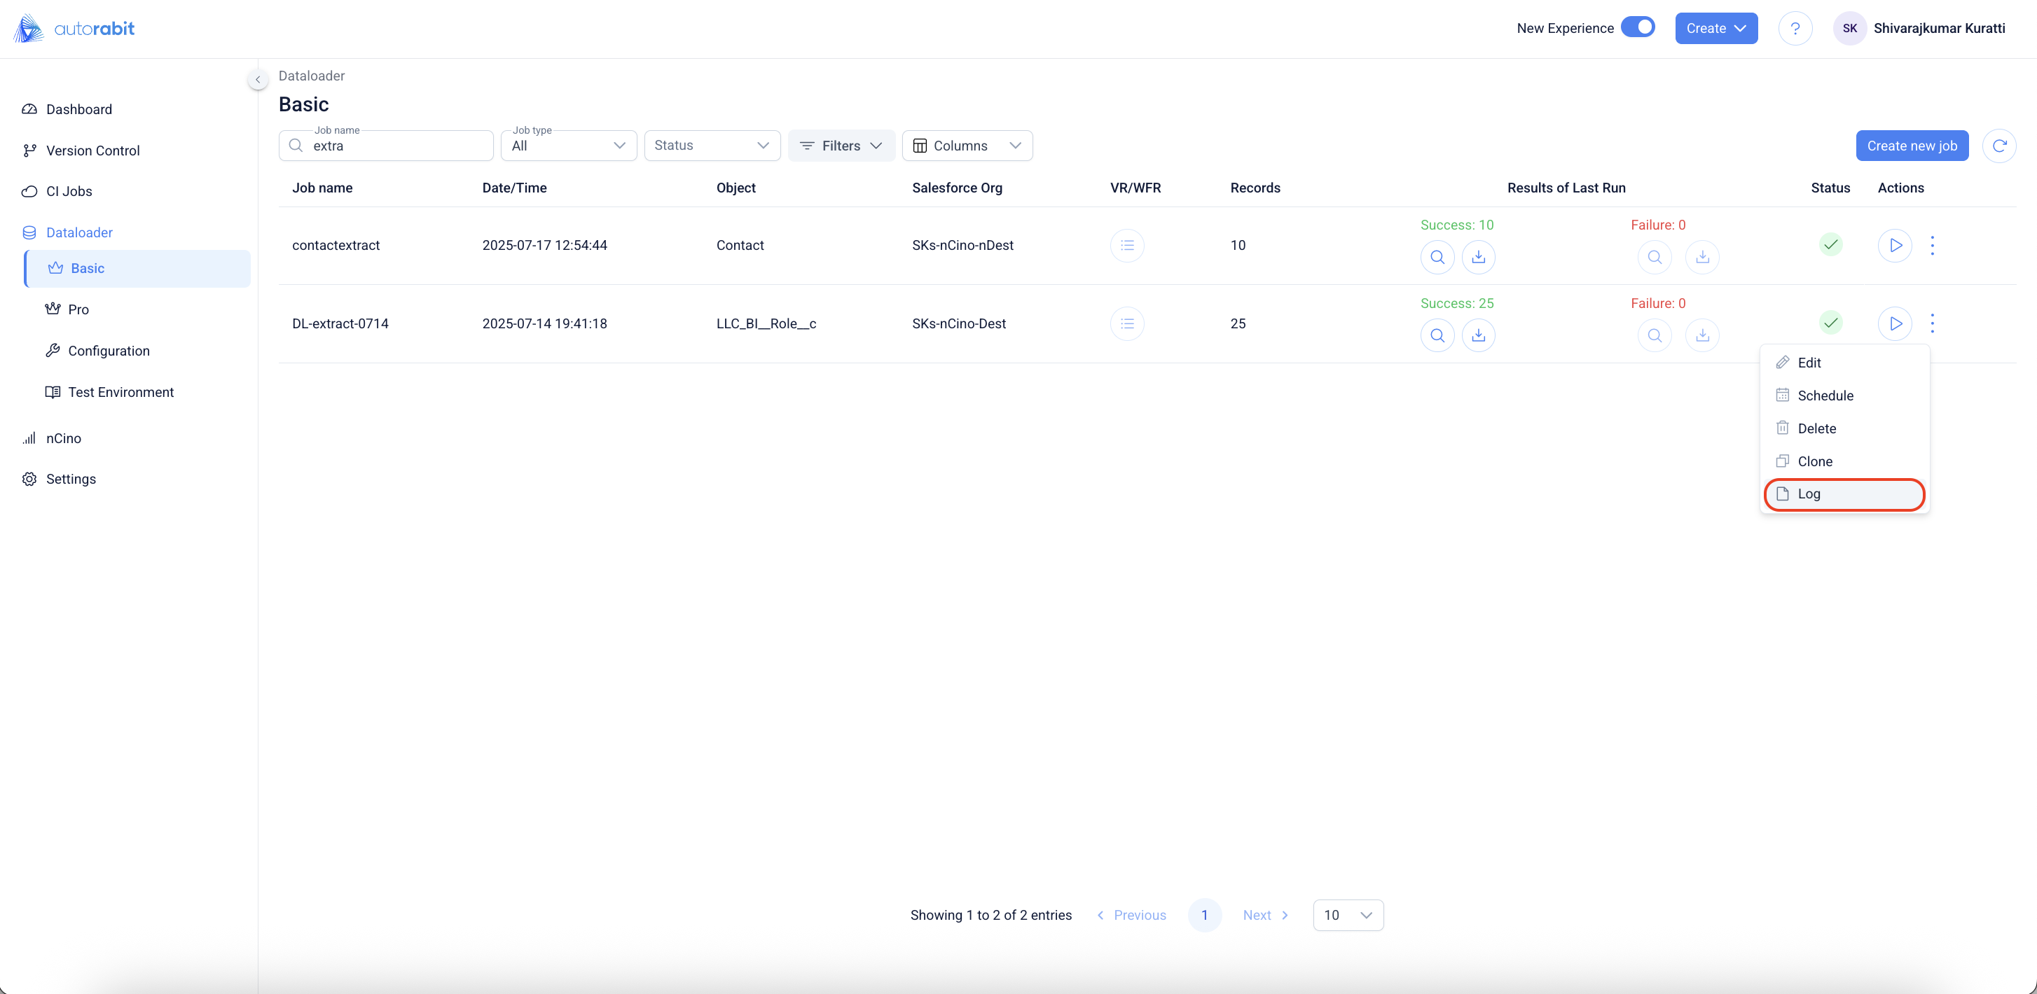2037x994 pixels.
Task: Open the Columns selector dropdown
Action: pos(966,146)
